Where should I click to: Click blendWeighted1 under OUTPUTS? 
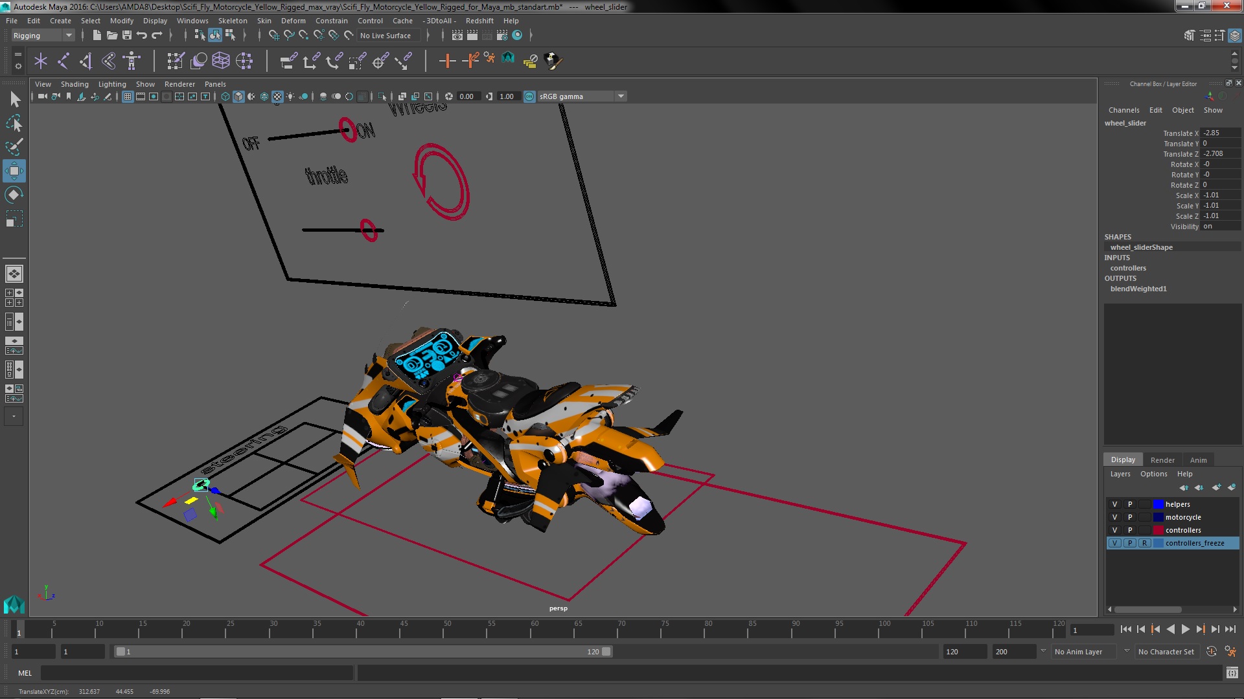(x=1138, y=289)
